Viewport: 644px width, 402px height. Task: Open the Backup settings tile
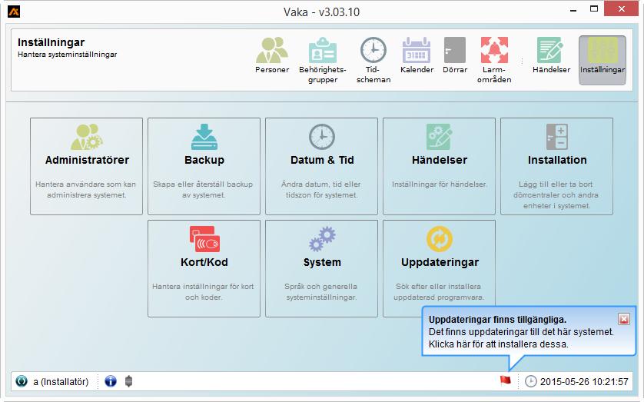tap(204, 166)
